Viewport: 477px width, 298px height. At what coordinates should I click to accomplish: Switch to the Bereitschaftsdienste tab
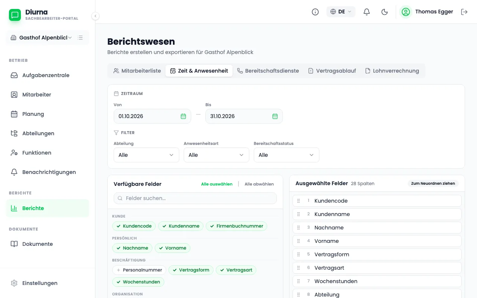[x=268, y=71]
